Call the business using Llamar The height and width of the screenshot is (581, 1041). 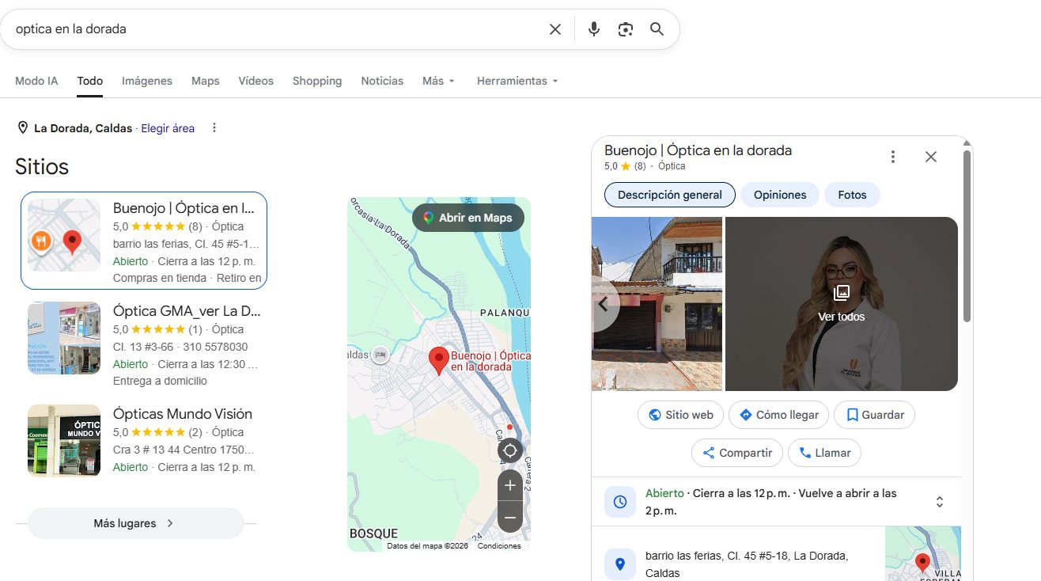[825, 453]
